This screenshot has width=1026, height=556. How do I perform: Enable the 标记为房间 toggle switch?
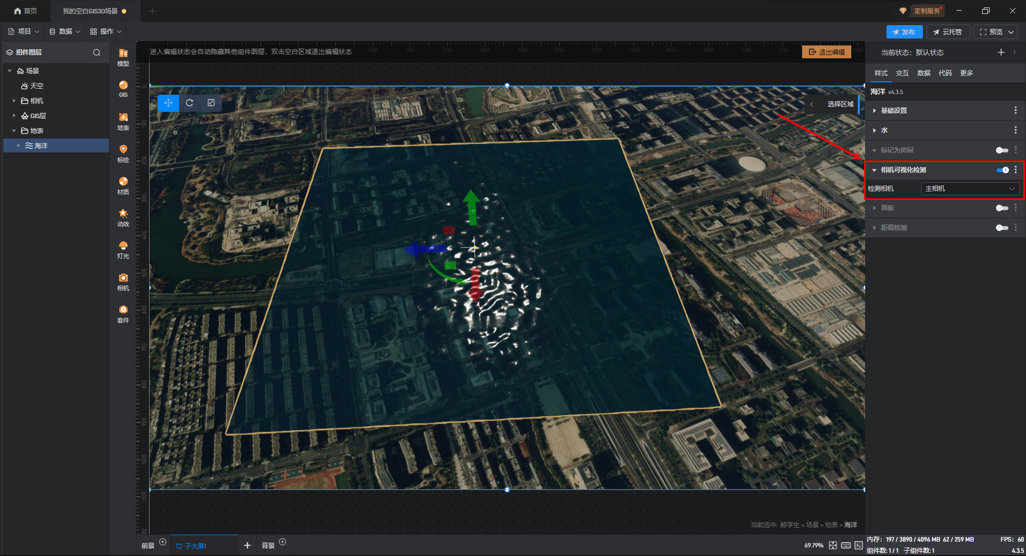coord(1002,150)
